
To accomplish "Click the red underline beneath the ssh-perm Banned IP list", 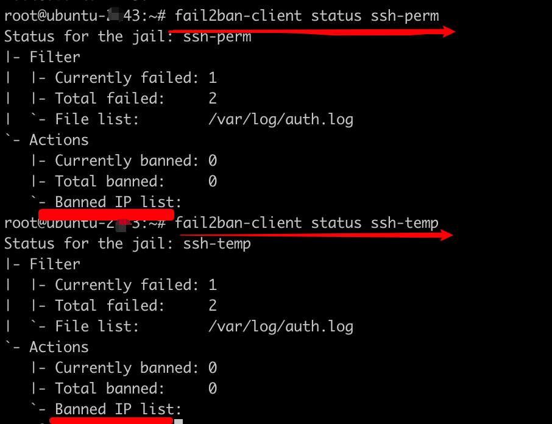I will [107, 214].
